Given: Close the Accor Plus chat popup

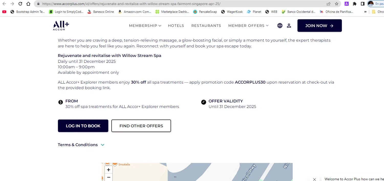Looking at the screenshot, I should tap(314, 179).
